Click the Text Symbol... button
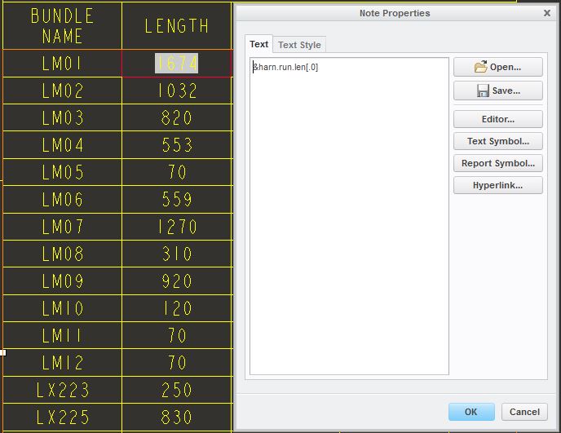 click(x=497, y=141)
